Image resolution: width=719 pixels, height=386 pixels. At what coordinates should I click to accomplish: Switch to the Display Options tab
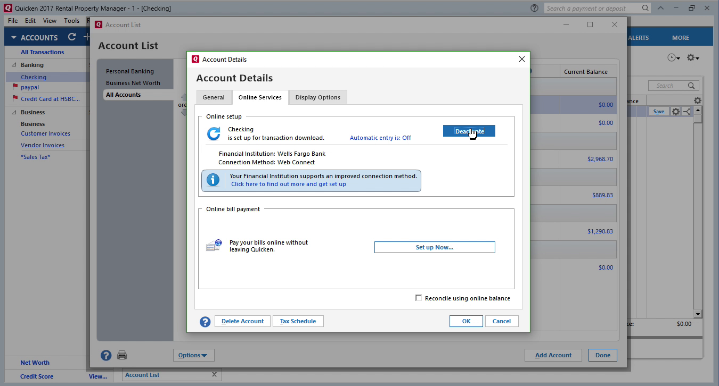tap(318, 97)
